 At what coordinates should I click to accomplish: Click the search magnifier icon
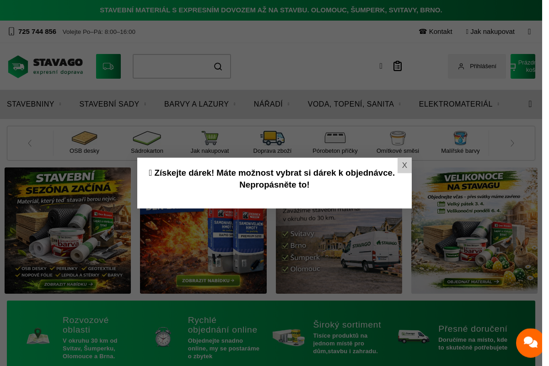(218, 67)
